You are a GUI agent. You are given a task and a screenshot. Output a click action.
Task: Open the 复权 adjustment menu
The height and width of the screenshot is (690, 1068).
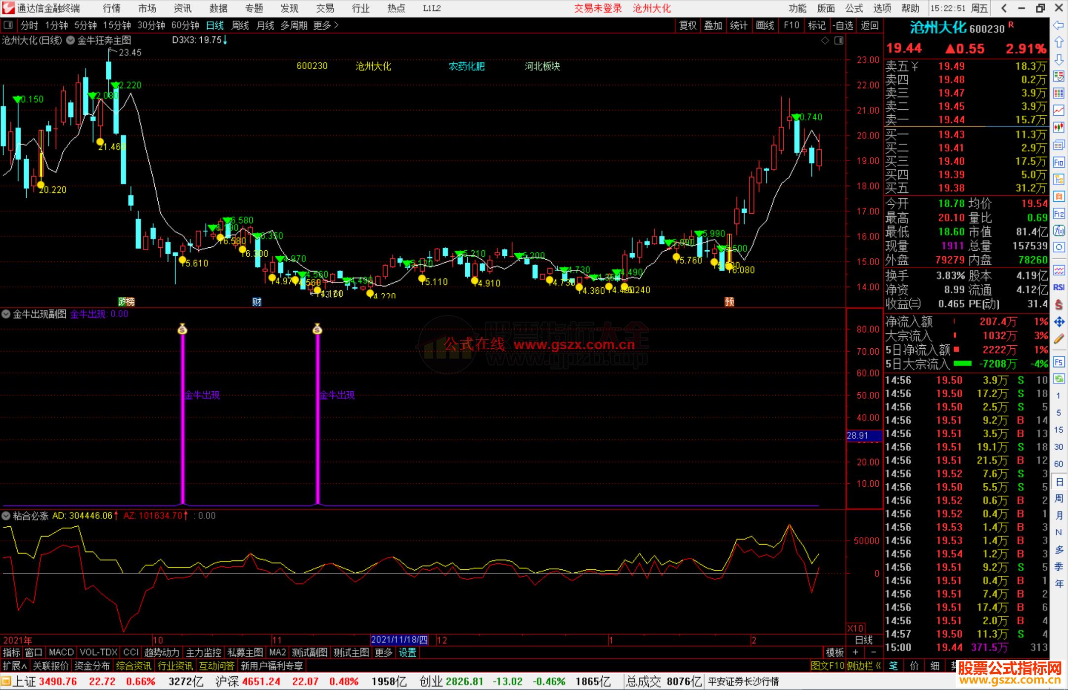pos(688,25)
